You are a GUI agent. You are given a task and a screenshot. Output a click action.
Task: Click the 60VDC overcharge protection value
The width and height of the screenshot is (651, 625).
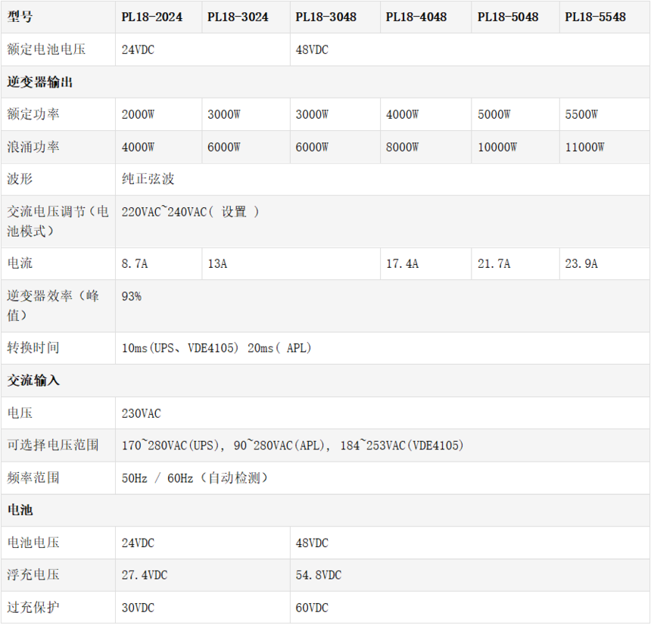(311, 608)
